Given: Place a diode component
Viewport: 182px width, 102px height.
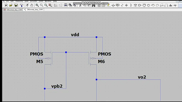Looking at the screenshot, I should coord(135,5).
